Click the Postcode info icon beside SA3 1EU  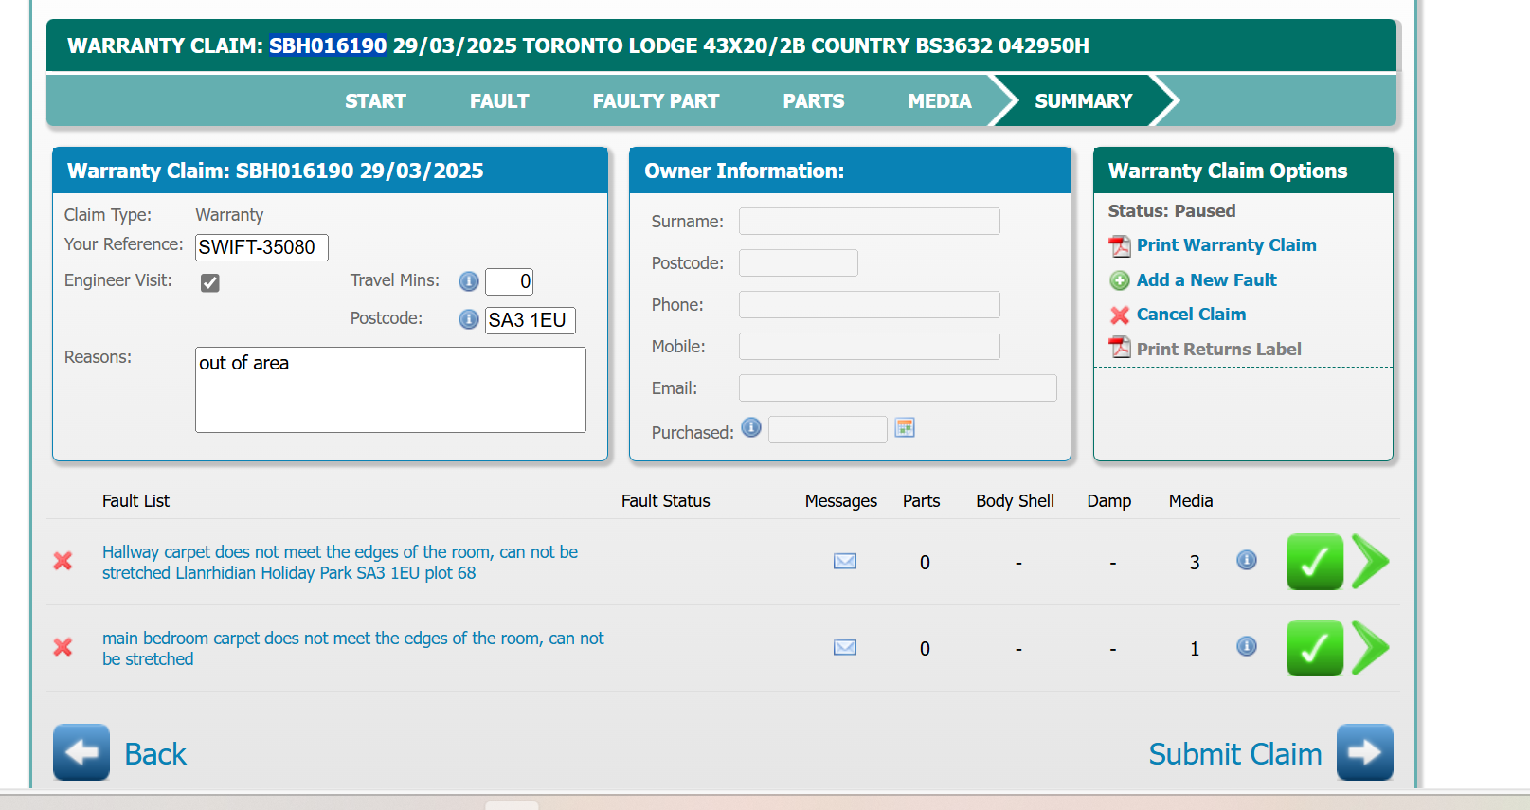468,319
